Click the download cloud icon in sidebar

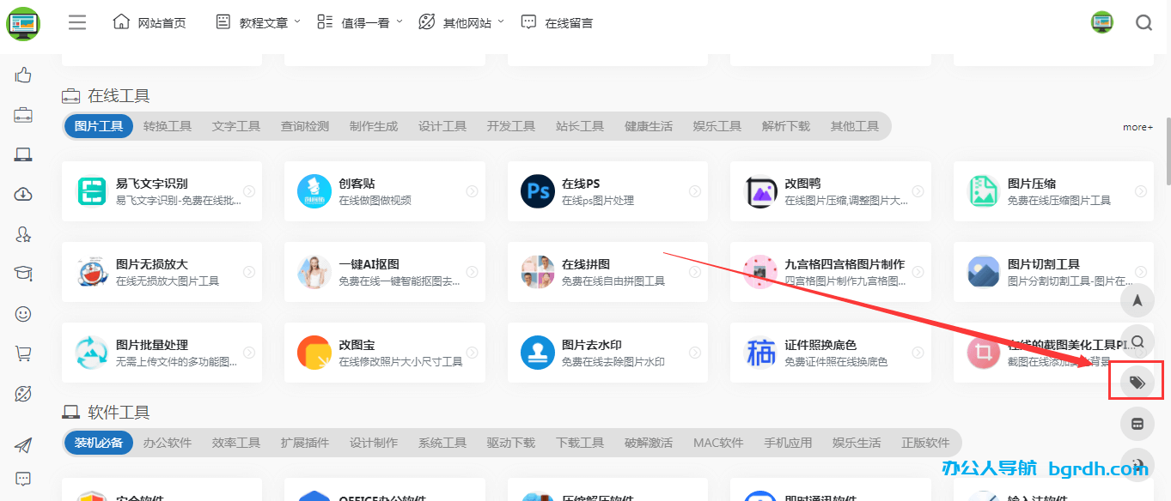pyautogui.click(x=23, y=194)
